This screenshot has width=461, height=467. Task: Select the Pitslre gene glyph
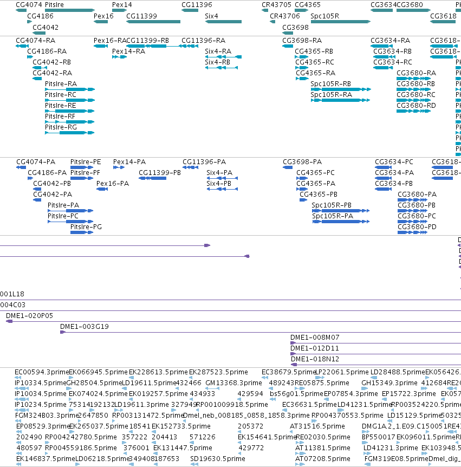click(70, 10)
